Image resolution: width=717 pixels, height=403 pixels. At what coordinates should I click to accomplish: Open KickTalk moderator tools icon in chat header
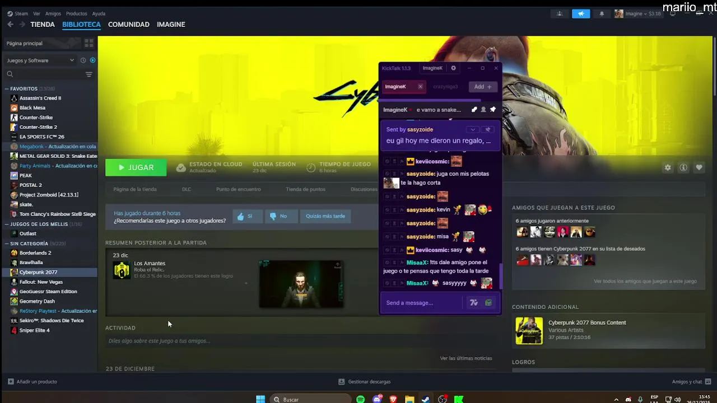474,110
